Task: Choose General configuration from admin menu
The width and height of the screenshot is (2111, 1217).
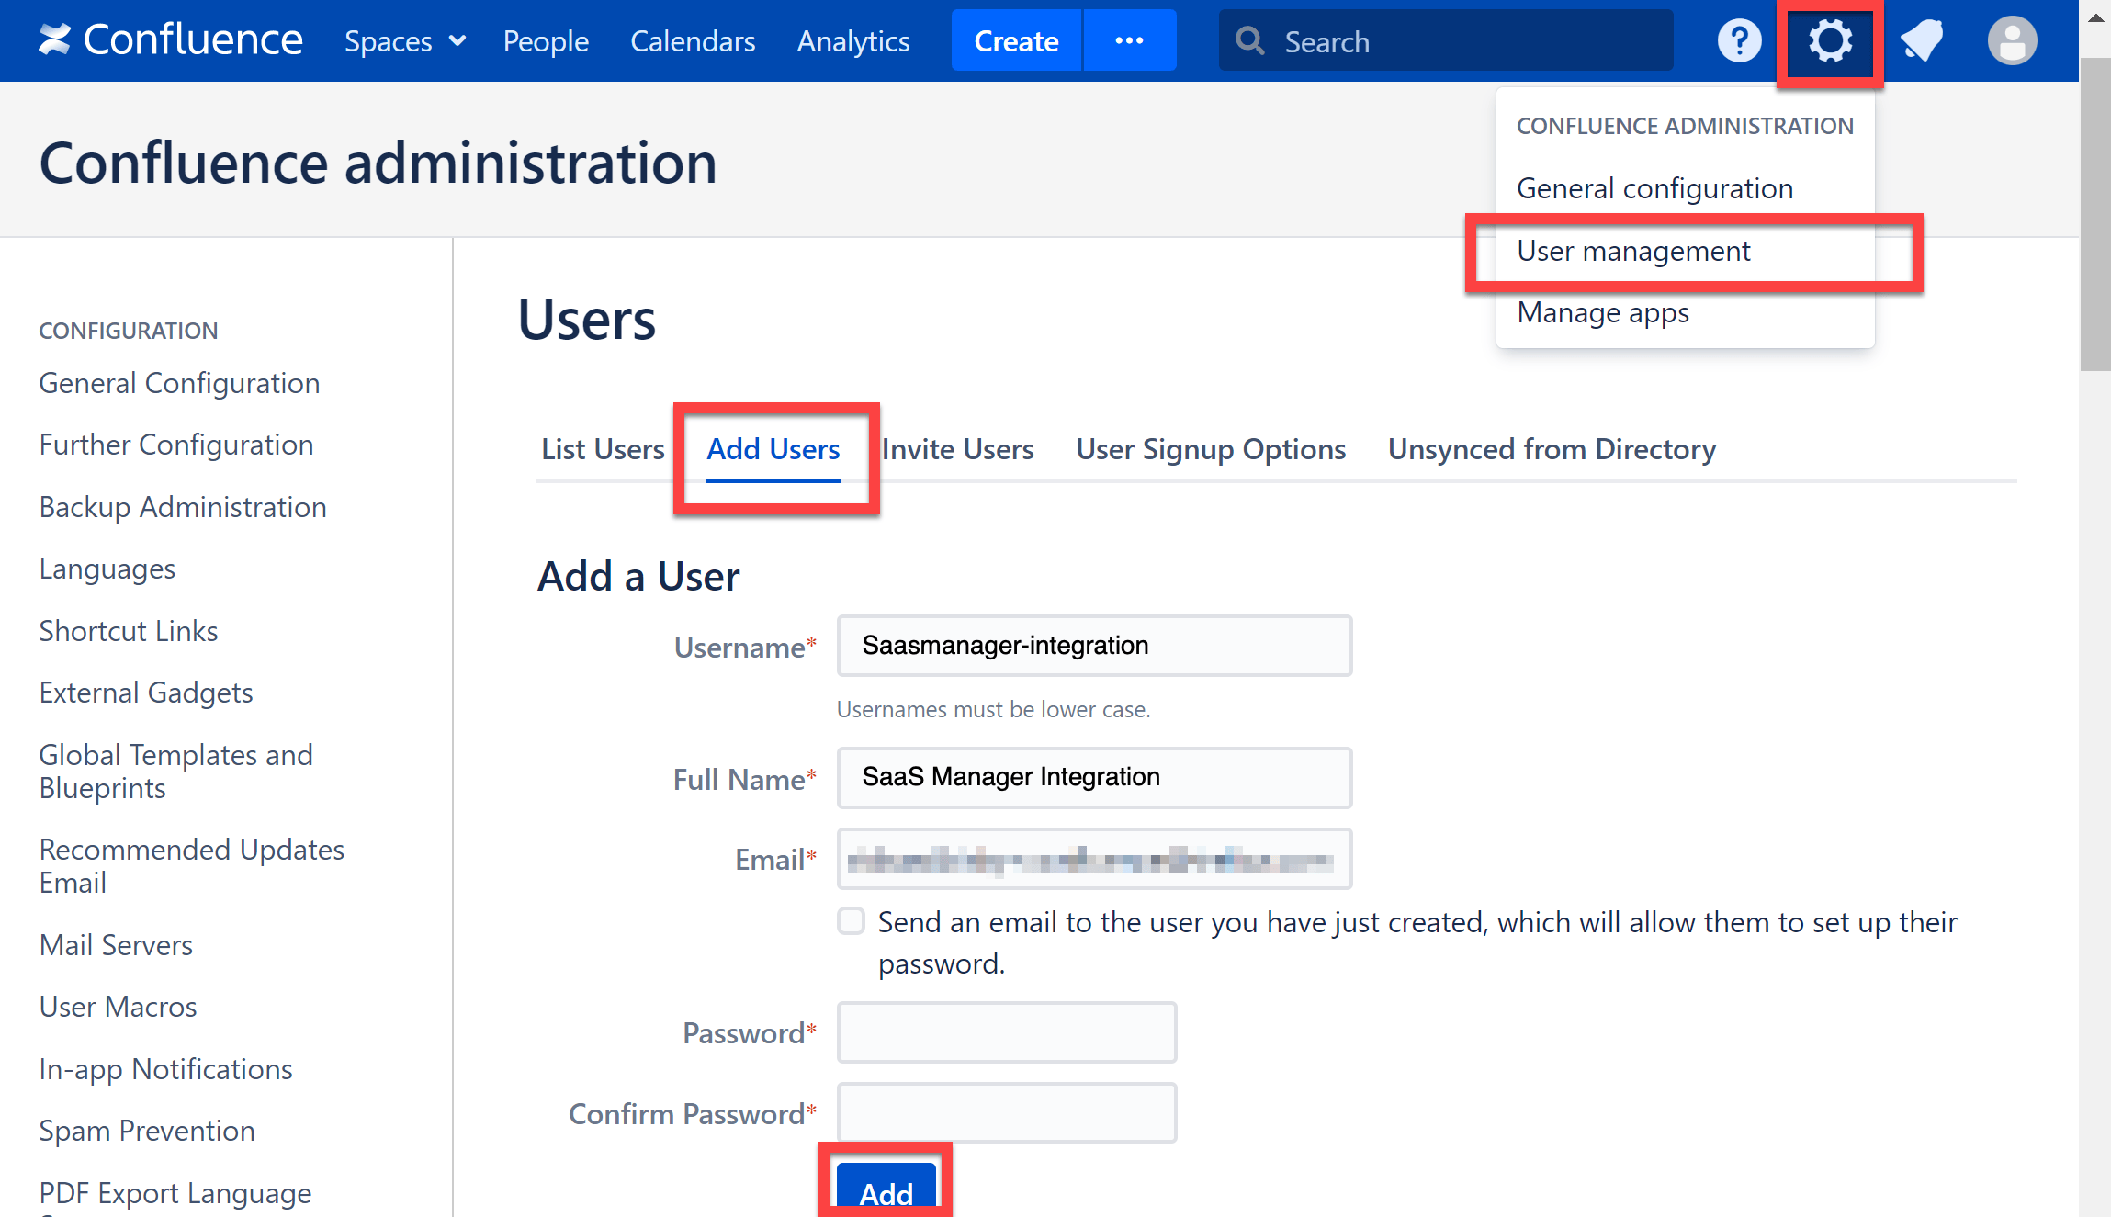Action: click(1654, 188)
